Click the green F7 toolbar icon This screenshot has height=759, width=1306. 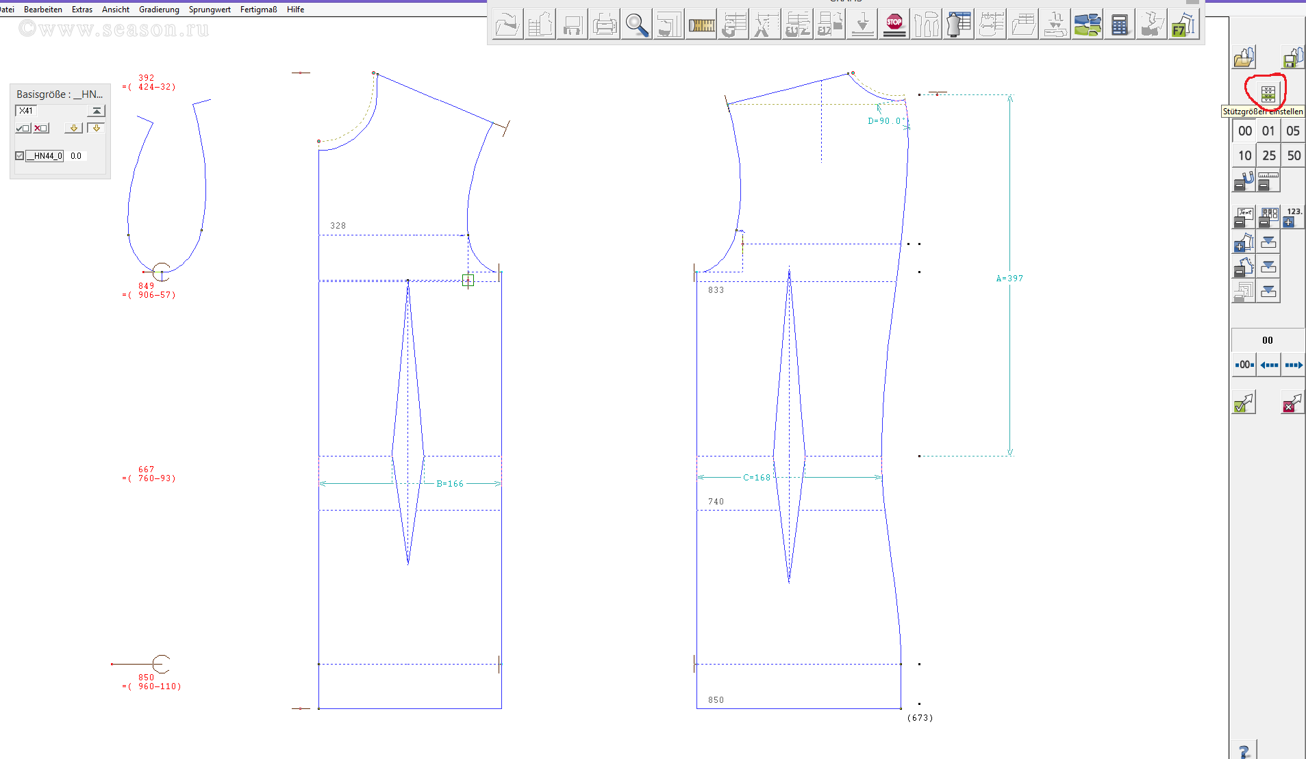pos(1183,25)
